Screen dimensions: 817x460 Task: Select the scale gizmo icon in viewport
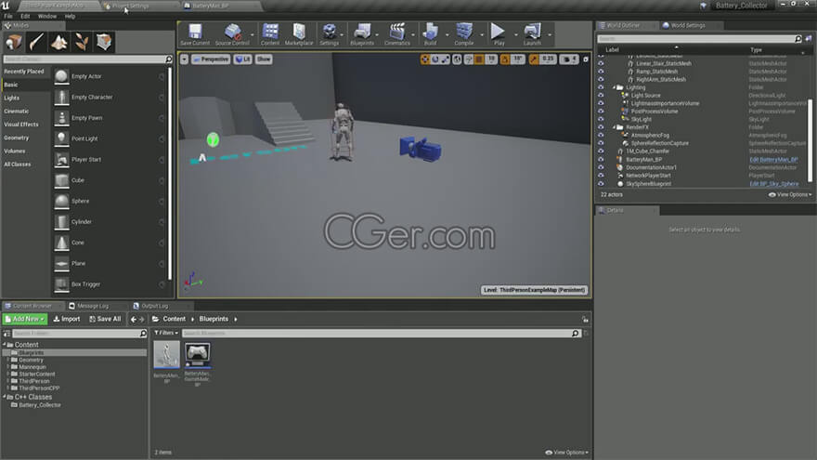tap(446, 59)
